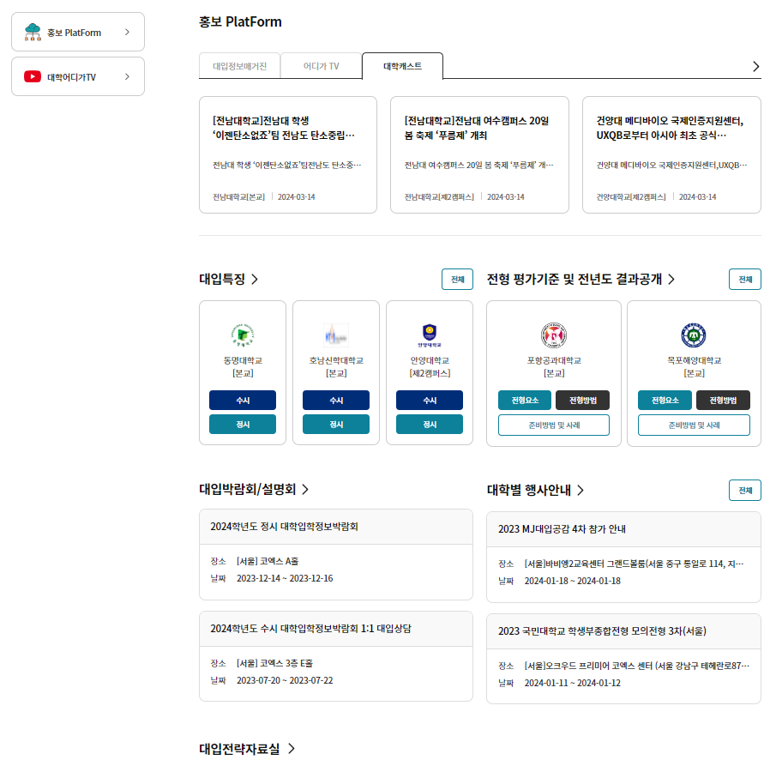The width and height of the screenshot is (764, 760).
Task: Click 수시 button for 안양대학교
Action: [430, 401]
